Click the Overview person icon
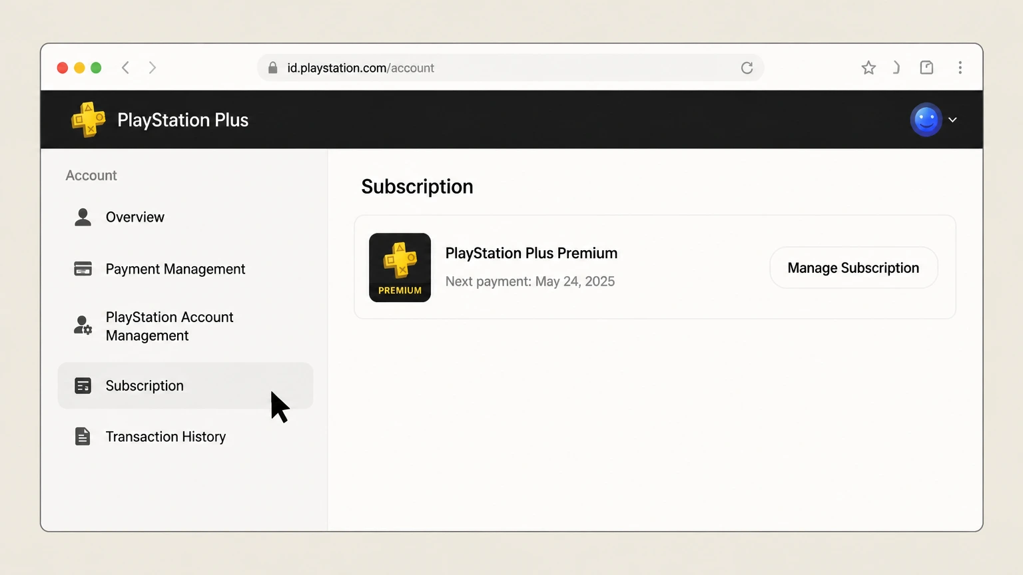 click(83, 217)
